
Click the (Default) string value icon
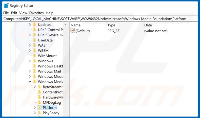[73, 31]
